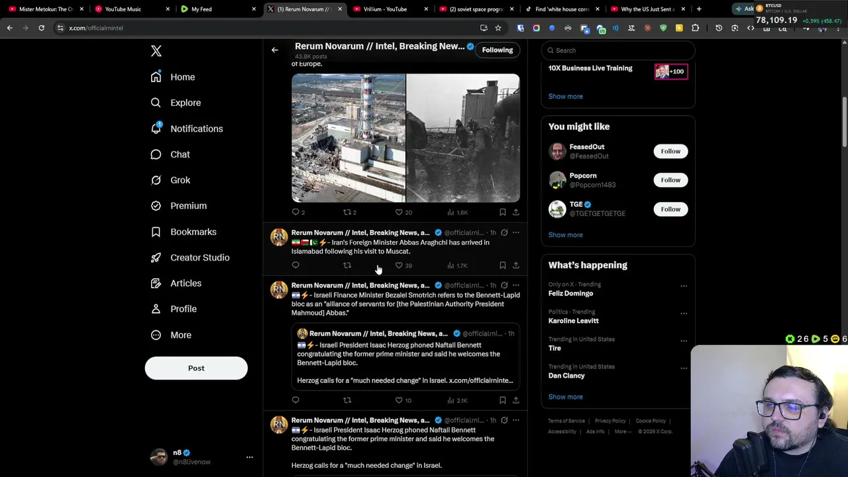Screen dimensions: 848x477
Task: Bookmark this page with the star icon
Action: pyautogui.click(x=498, y=28)
